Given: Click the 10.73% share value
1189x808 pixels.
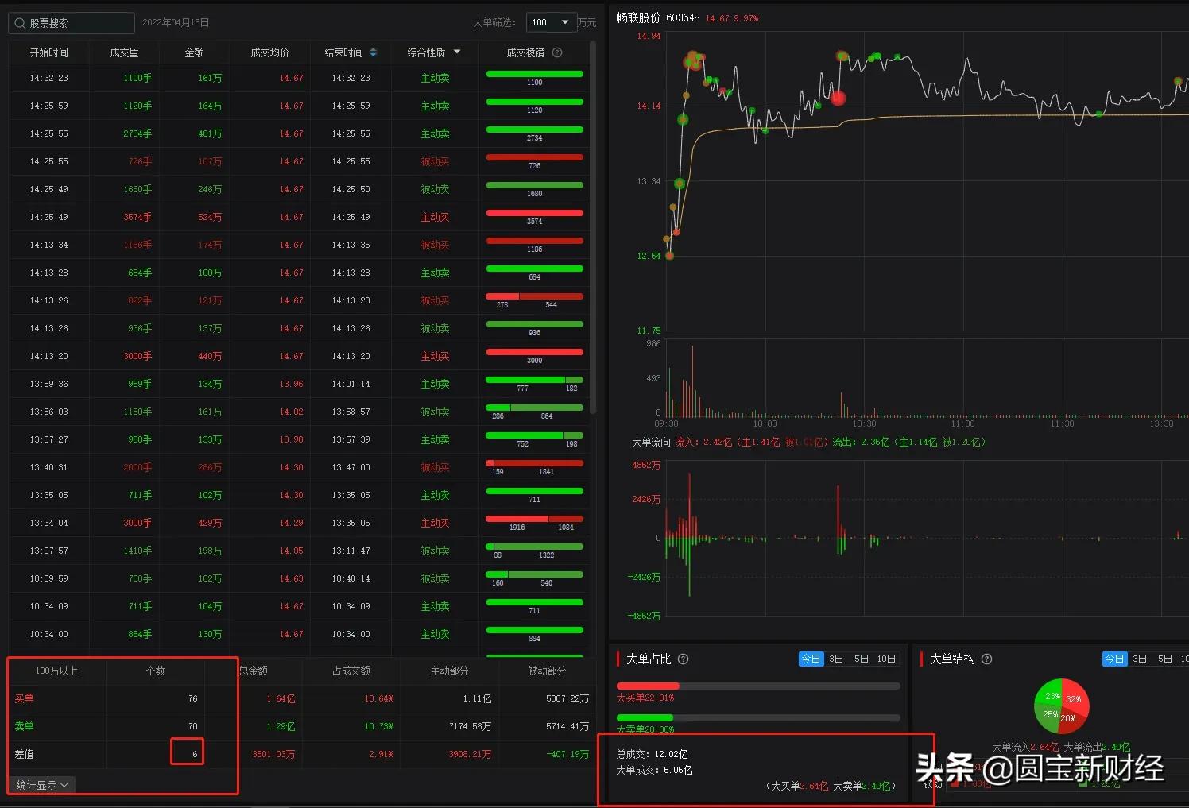Looking at the screenshot, I should (x=379, y=726).
